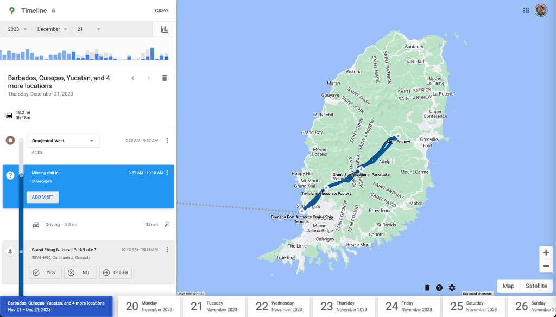Confirm Grand Etang visit with YES
Screen dimensions: 556x317
pyautogui.click(x=45, y=272)
